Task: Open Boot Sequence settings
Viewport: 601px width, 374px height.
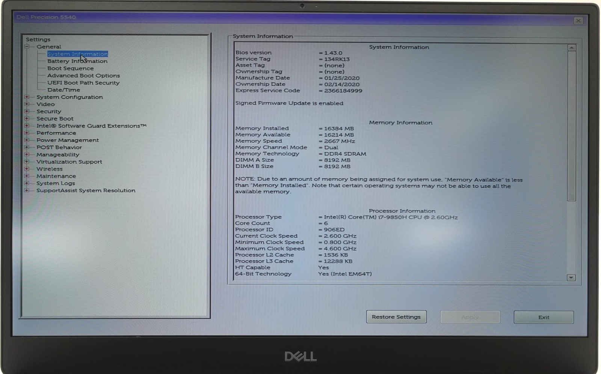Action: tap(71, 68)
